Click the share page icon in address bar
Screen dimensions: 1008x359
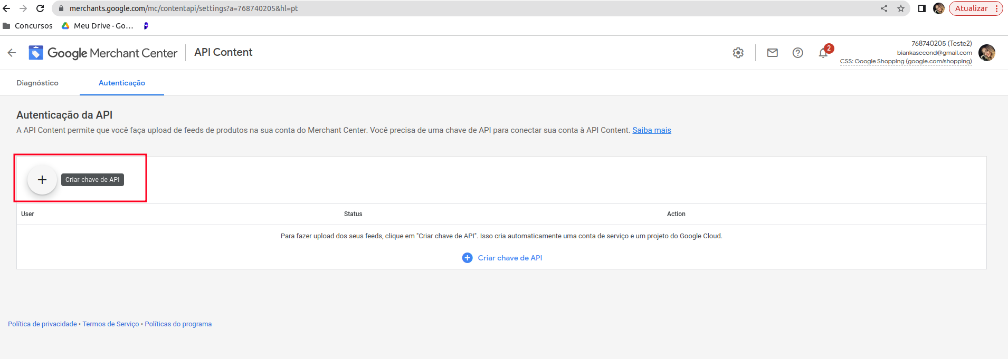coord(884,8)
